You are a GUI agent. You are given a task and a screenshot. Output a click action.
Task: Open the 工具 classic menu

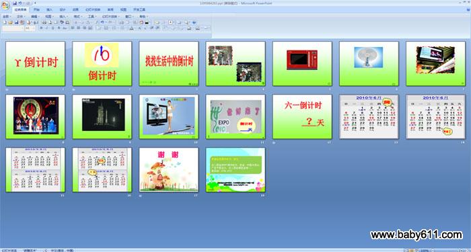point(92,16)
